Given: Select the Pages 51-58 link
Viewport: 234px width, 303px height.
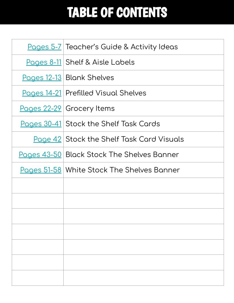Looking at the screenshot, I should tap(41, 170).
